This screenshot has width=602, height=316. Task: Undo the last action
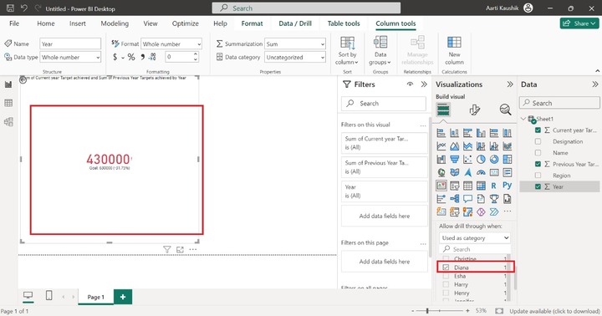pyautogui.click(x=24, y=8)
